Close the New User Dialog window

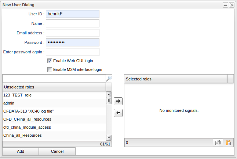(x=231, y=5)
